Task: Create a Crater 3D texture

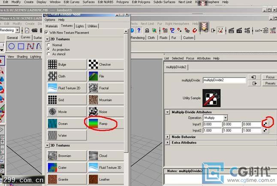Action: click(67, 168)
